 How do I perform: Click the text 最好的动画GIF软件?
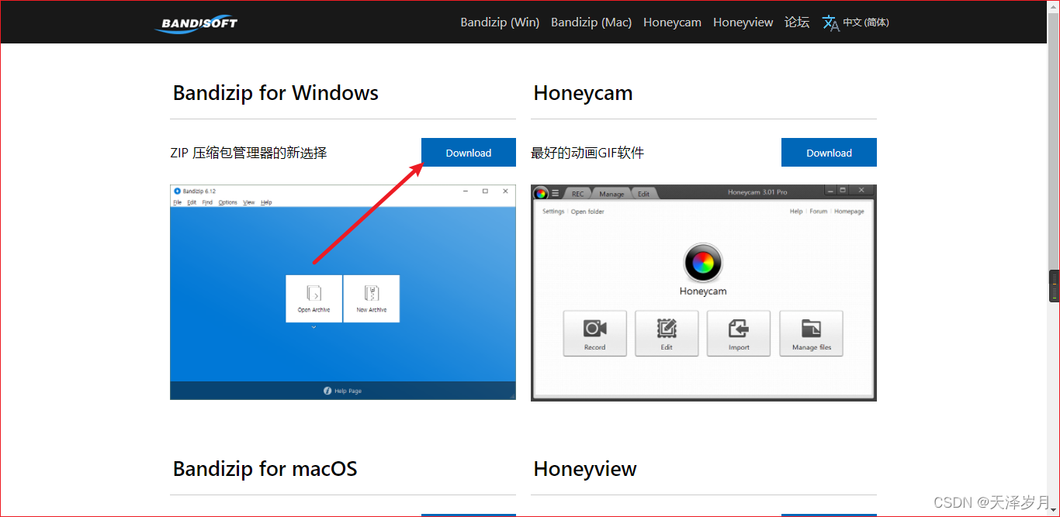point(587,153)
